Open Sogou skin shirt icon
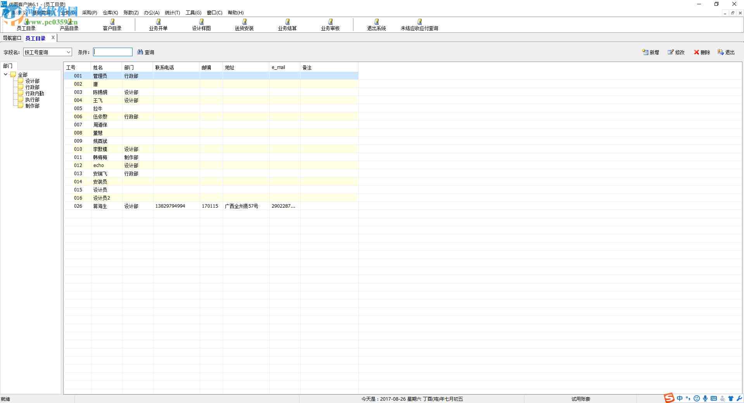This screenshot has width=744, height=403. pyautogui.click(x=731, y=398)
